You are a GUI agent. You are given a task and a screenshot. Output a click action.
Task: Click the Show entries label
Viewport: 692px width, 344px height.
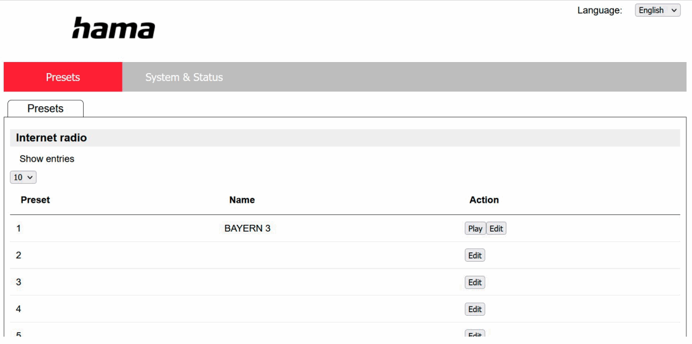[x=47, y=159]
